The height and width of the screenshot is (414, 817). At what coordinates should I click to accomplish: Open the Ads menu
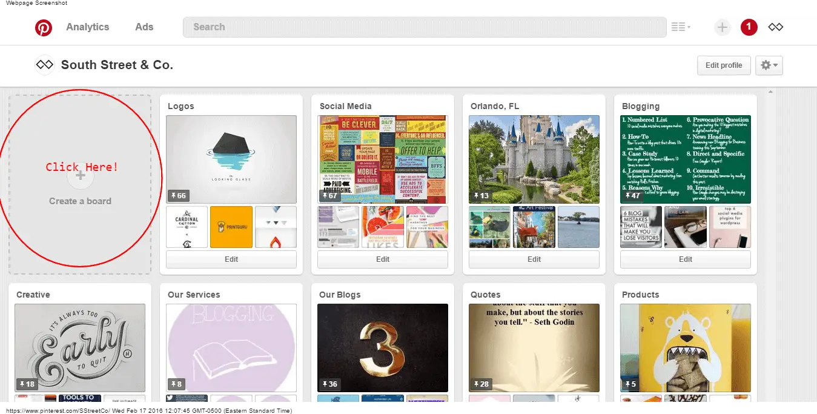pyautogui.click(x=144, y=27)
